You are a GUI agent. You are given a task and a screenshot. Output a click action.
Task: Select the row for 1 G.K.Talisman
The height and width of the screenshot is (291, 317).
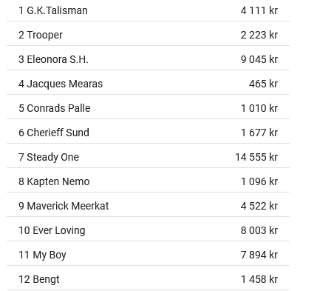pyautogui.click(x=148, y=10)
